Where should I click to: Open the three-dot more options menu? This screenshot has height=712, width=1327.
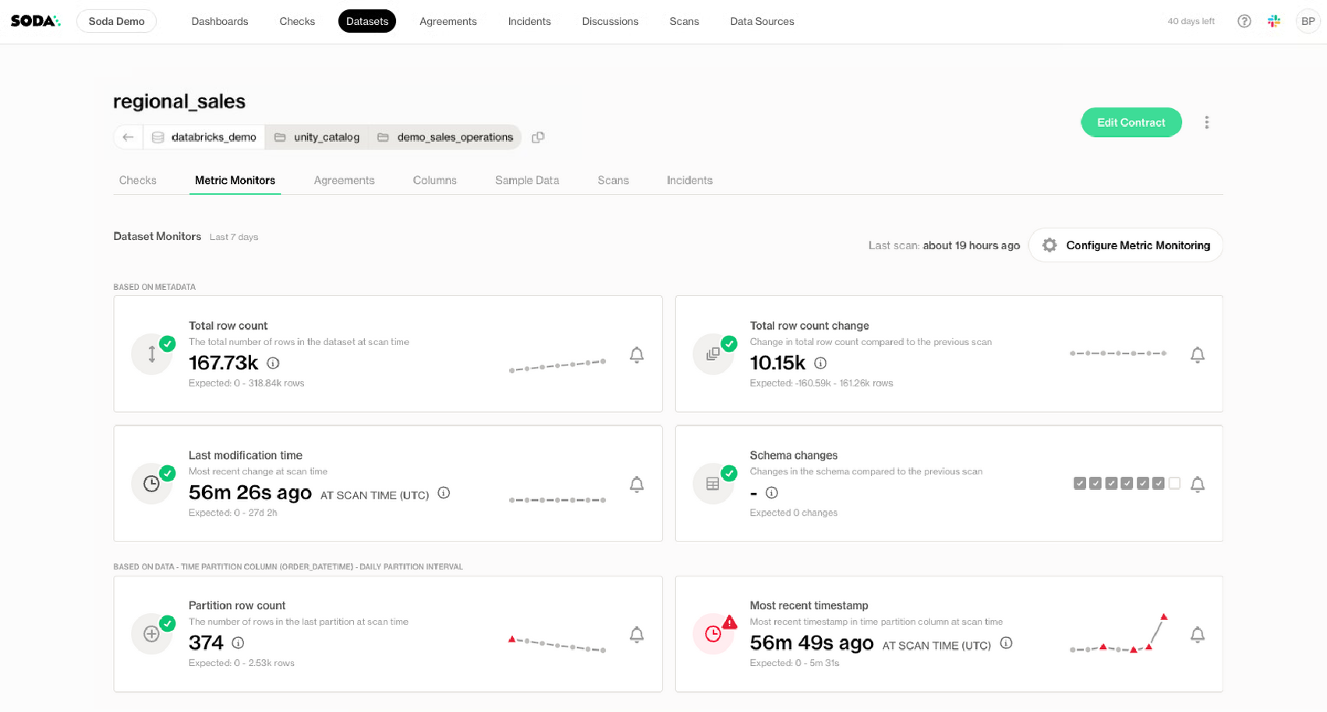click(1207, 122)
